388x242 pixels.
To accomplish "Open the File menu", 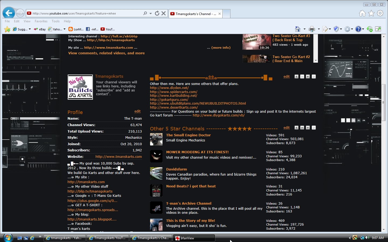I will [x=7, y=21].
